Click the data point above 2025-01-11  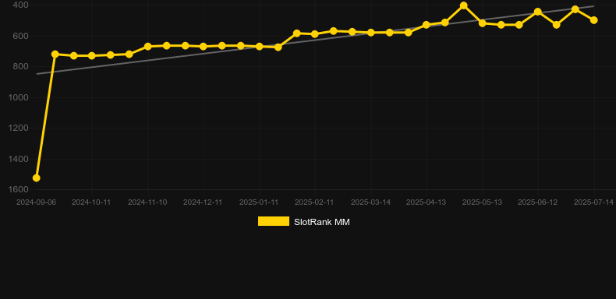coord(260,46)
